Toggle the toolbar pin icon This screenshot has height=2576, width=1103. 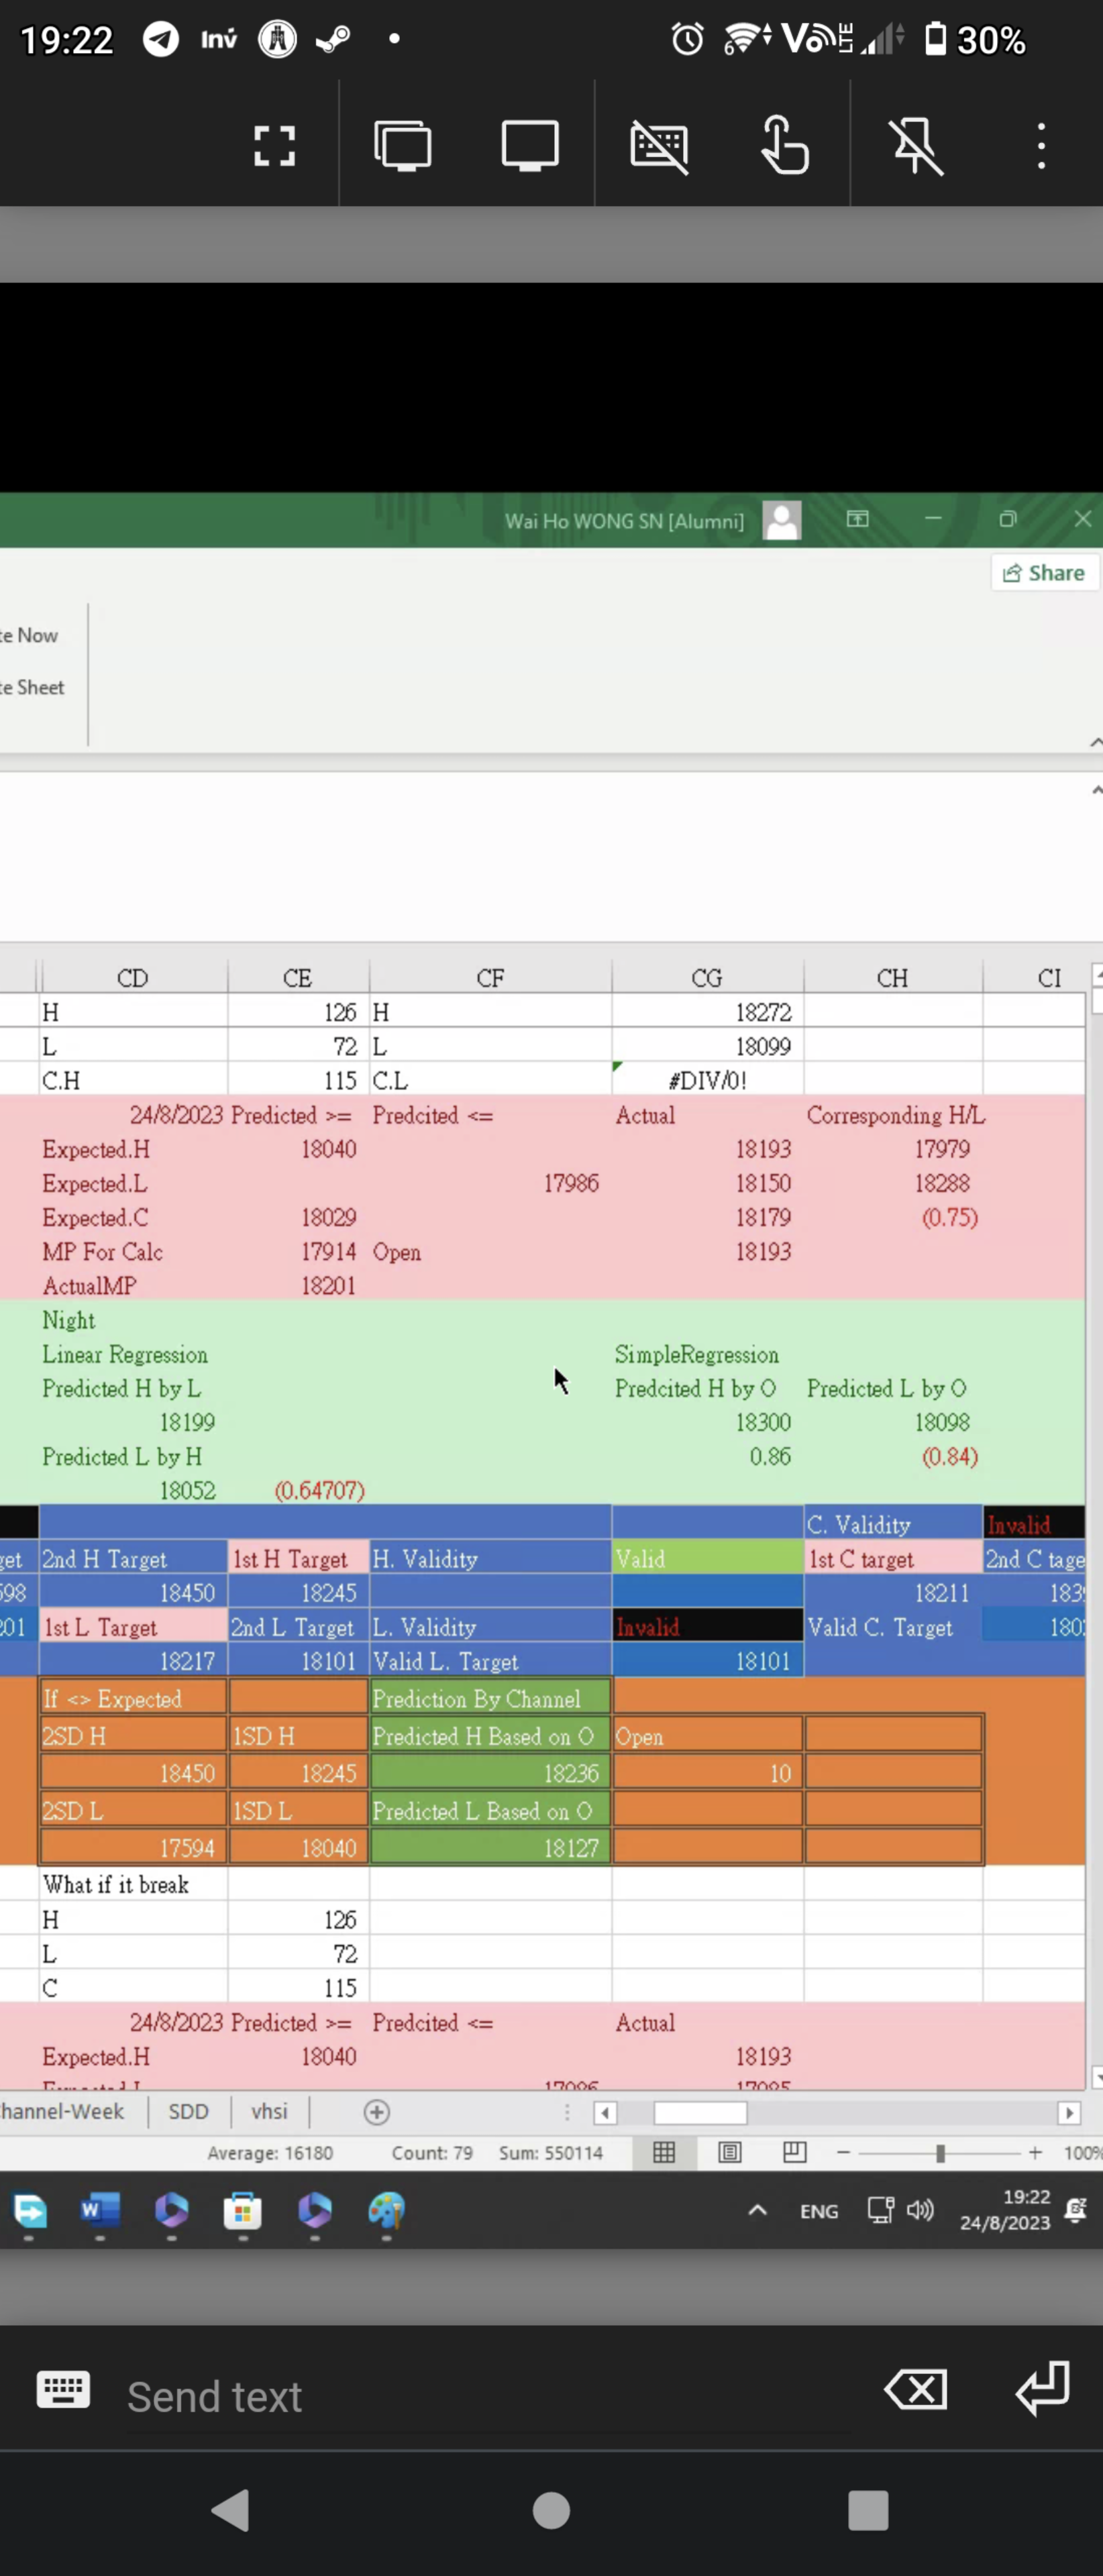click(916, 146)
